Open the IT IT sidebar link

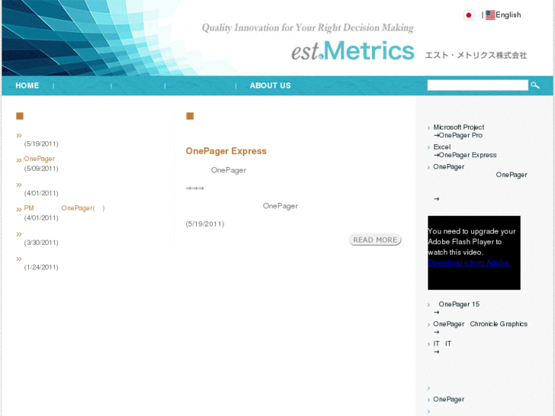coord(443,343)
